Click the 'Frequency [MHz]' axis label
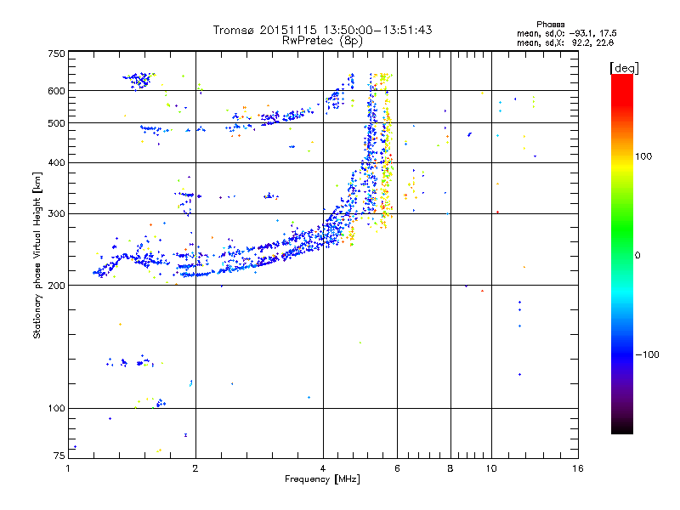This screenshot has height=510, width=680. tap(322, 479)
